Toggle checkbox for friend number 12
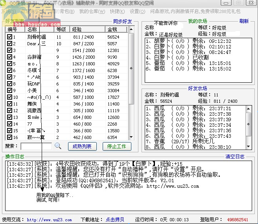258x224 pixels. 9,110
